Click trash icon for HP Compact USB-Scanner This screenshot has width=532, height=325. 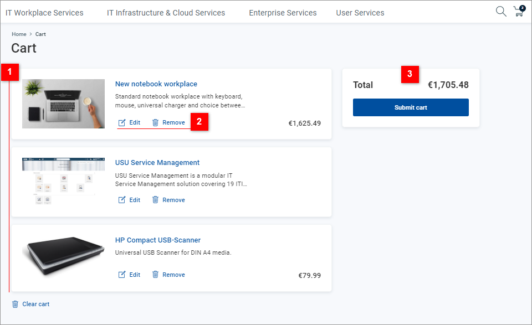[156, 275]
